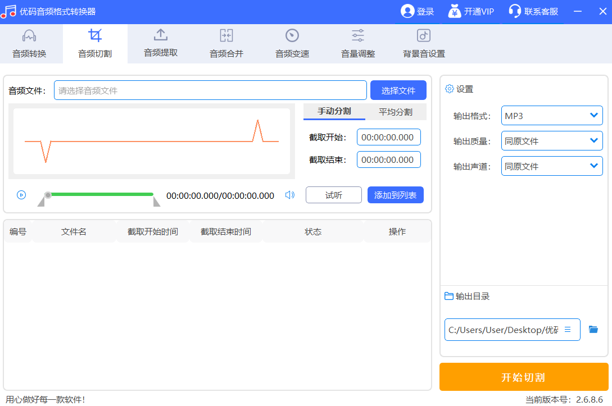Open 背景音设置 background music settings
This screenshot has width=612, height=406.
423,44
